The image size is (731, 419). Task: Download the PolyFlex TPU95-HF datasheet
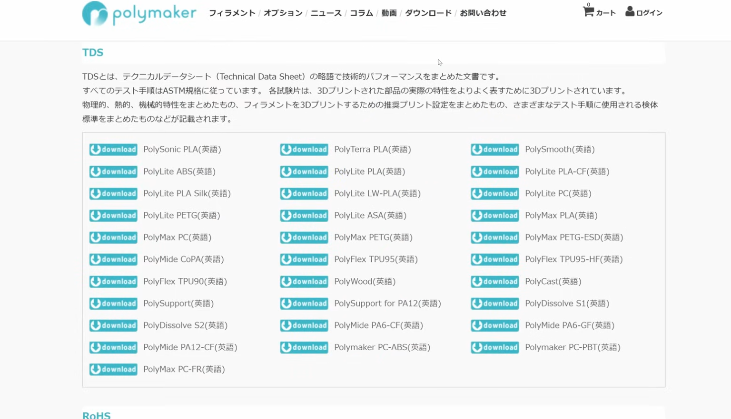[x=494, y=259]
